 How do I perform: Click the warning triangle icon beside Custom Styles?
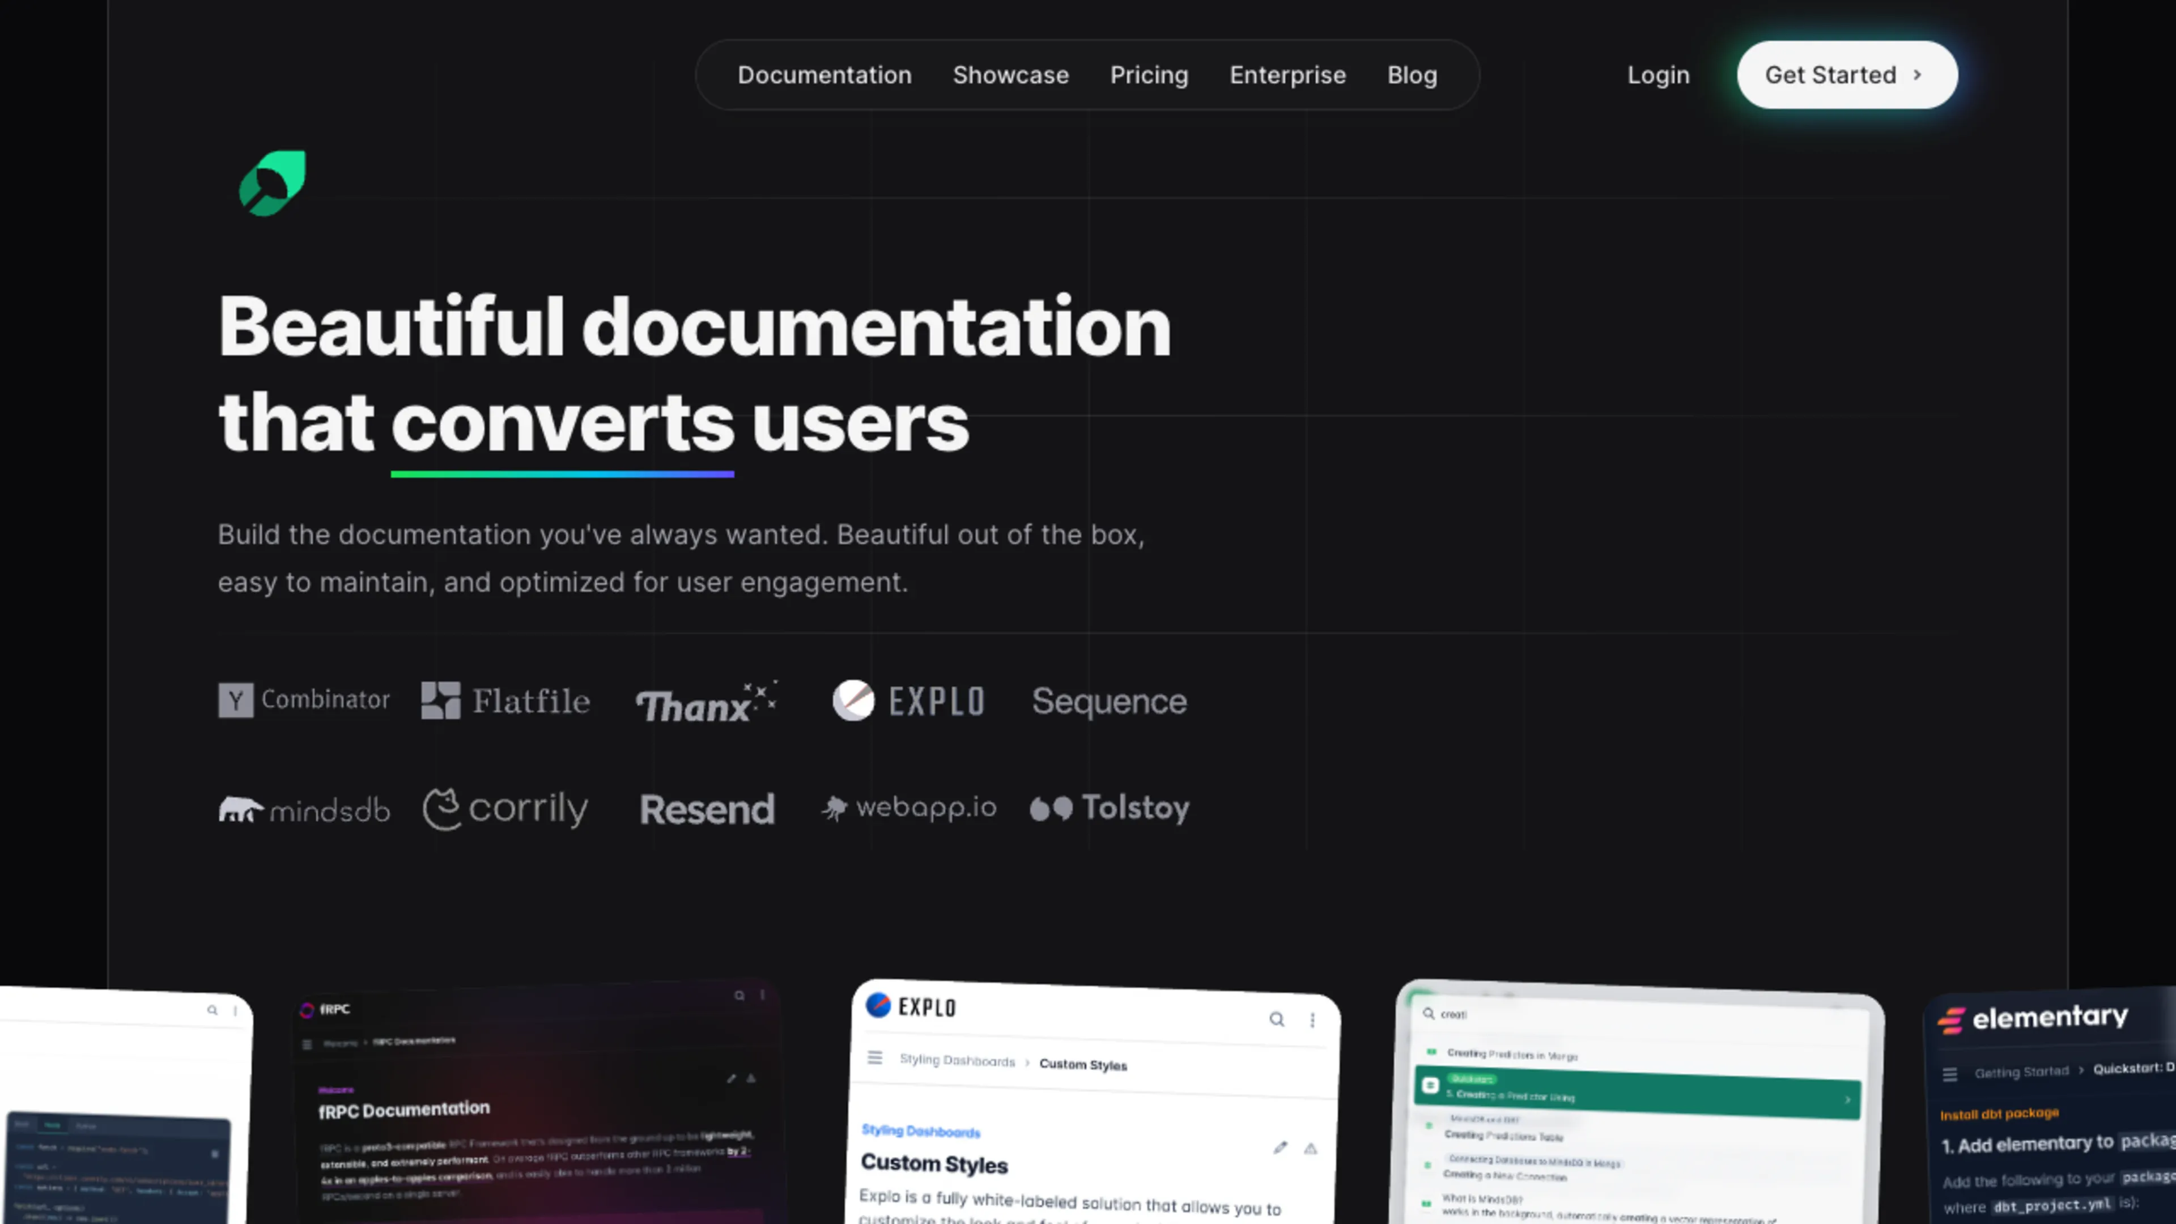1310,1149
